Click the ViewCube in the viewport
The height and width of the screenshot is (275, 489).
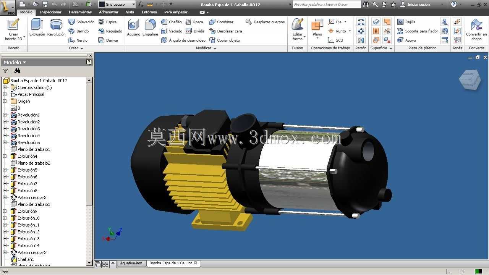click(470, 79)
